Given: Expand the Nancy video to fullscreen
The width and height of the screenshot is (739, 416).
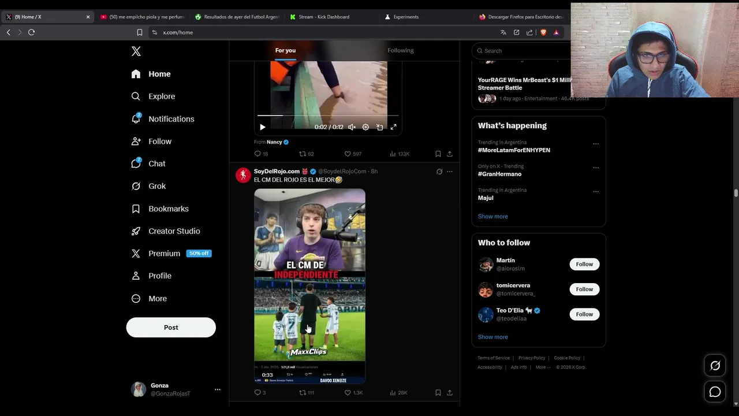Looking at the screenshot, I should tap(393, 127).
